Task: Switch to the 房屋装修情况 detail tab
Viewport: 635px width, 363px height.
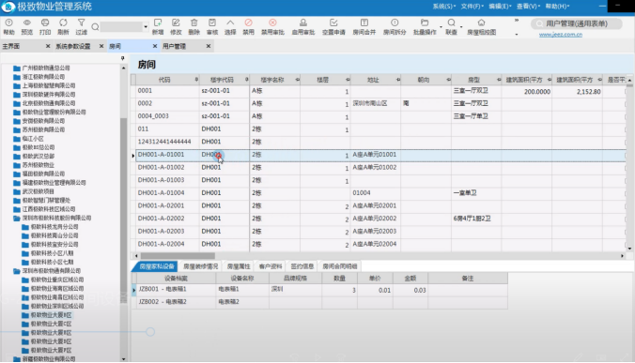Action: (200, 266)
